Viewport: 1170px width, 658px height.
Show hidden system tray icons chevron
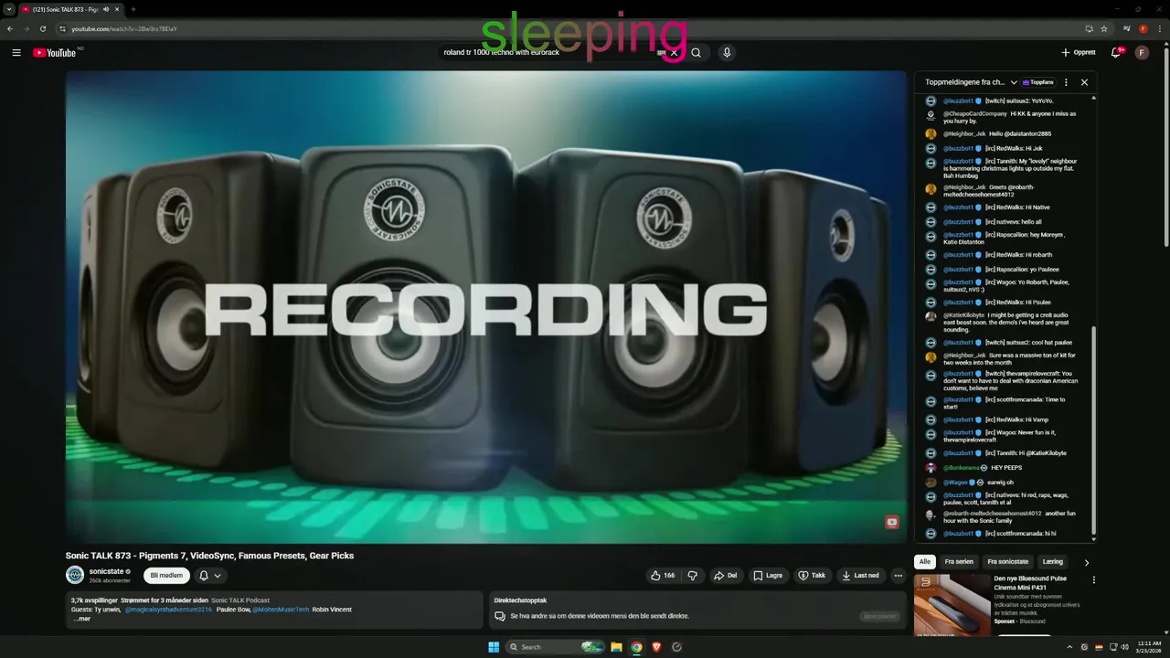click(x=1068, y=647)
